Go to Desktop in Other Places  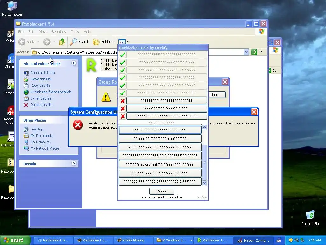pyautogui.click(x=37, y=129)
